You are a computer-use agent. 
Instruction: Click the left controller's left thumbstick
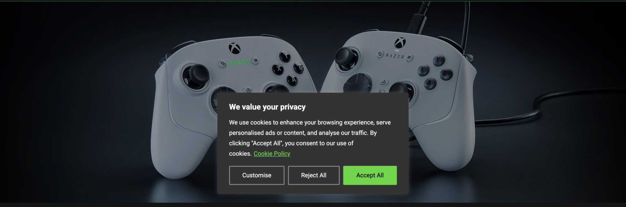coord(197,76)
